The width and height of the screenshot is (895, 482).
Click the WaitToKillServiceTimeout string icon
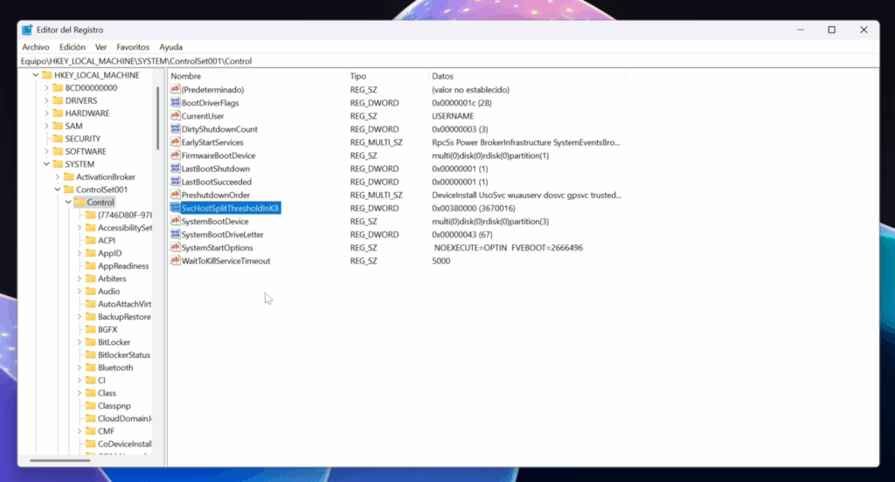[x=175, y=261]
